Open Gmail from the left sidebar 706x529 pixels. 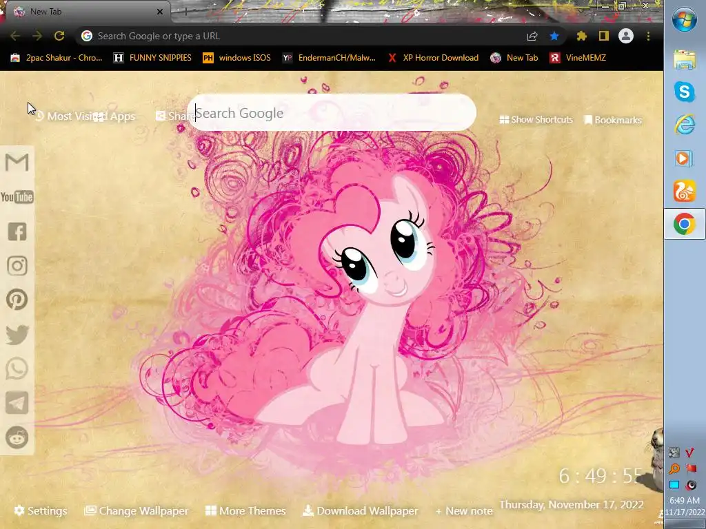click(x=17, y=163)
